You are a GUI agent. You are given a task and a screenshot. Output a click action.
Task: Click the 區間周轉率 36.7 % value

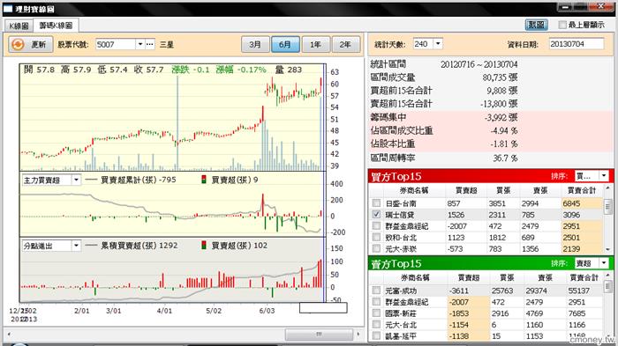click(505, 158)
